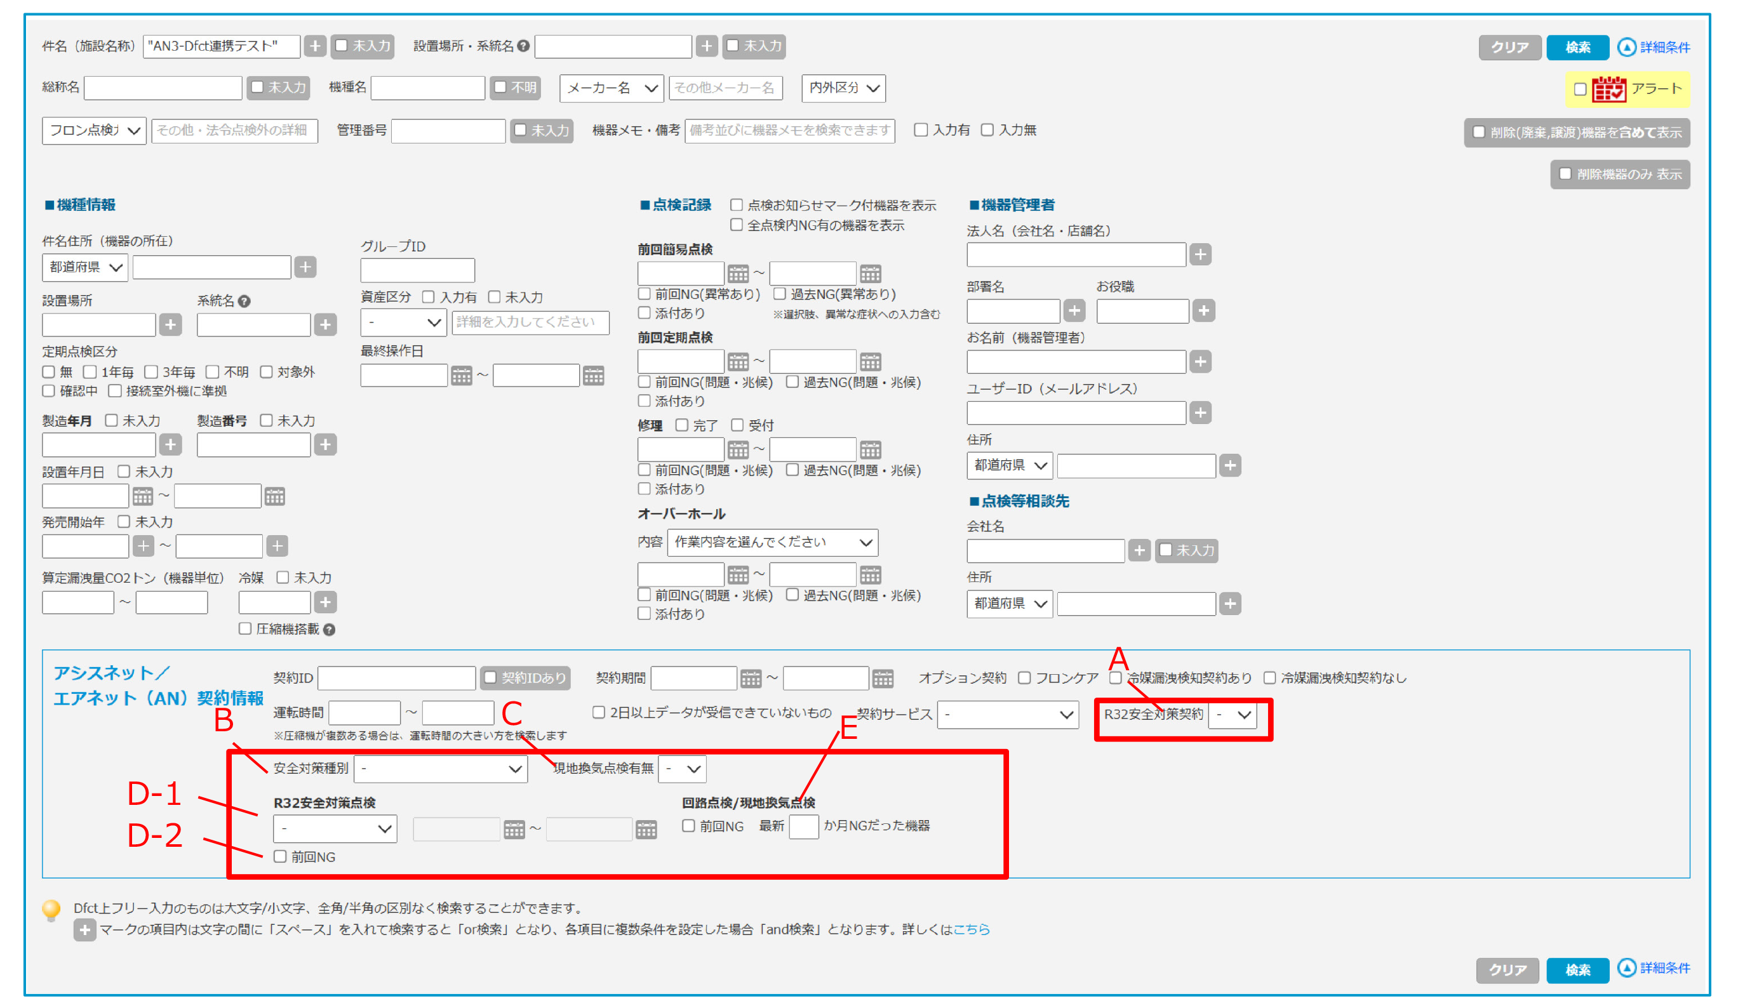Click plus icon next to 件名 field
Screen dimensions: 1738x1008
315,46
